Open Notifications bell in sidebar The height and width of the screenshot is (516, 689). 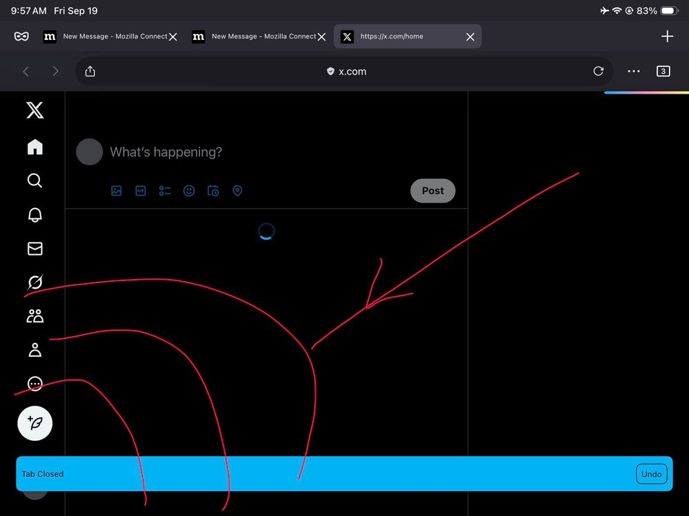point(34,214)
